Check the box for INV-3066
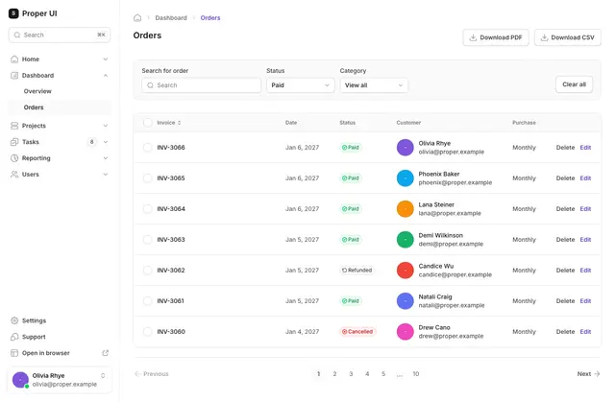 tap(147, 148)
